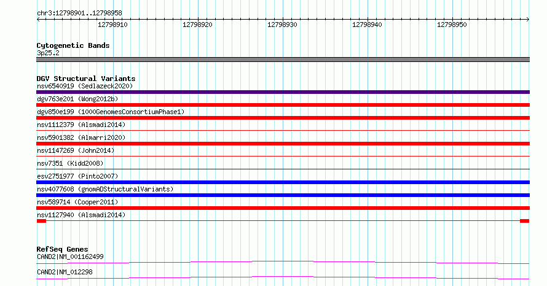Click the dgv850e199 (1000GenomesConsortiumPhase1) label
The width and height of the screenshot is (547, 286).
[x=111, y=112]
